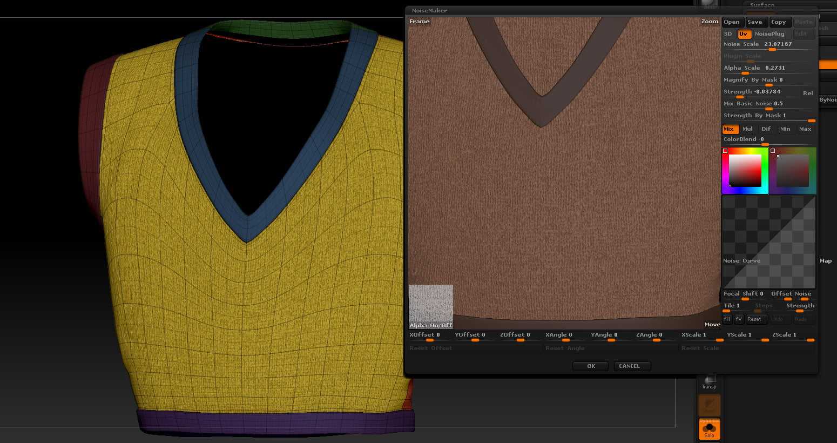Switch to 3D noise mode
Image resolution: width=837 pixels, height=443 pixels.
point(728,34)
